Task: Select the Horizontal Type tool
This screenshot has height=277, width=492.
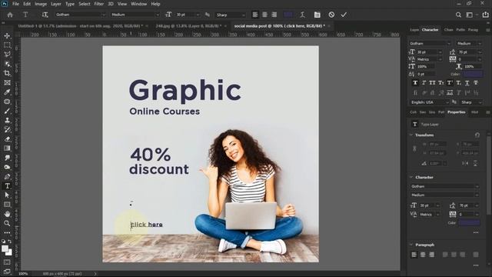Action: click(x=7, y=186)
